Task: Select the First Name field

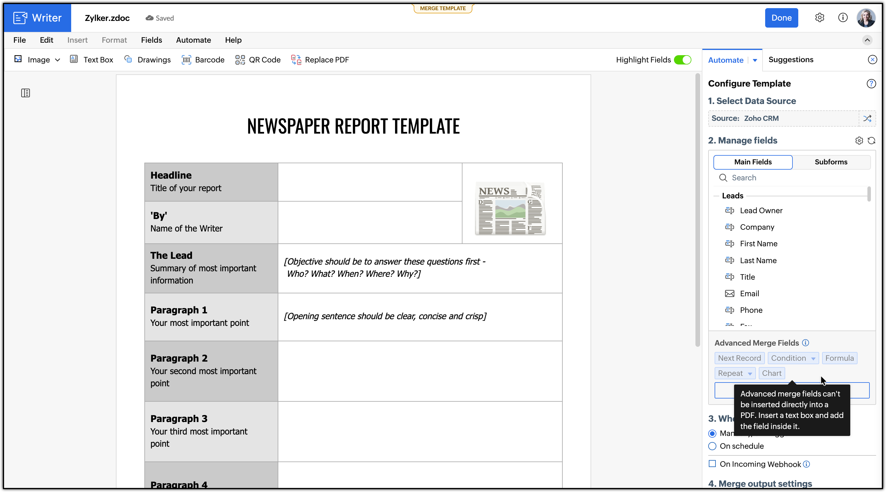Action: point(758,243)
